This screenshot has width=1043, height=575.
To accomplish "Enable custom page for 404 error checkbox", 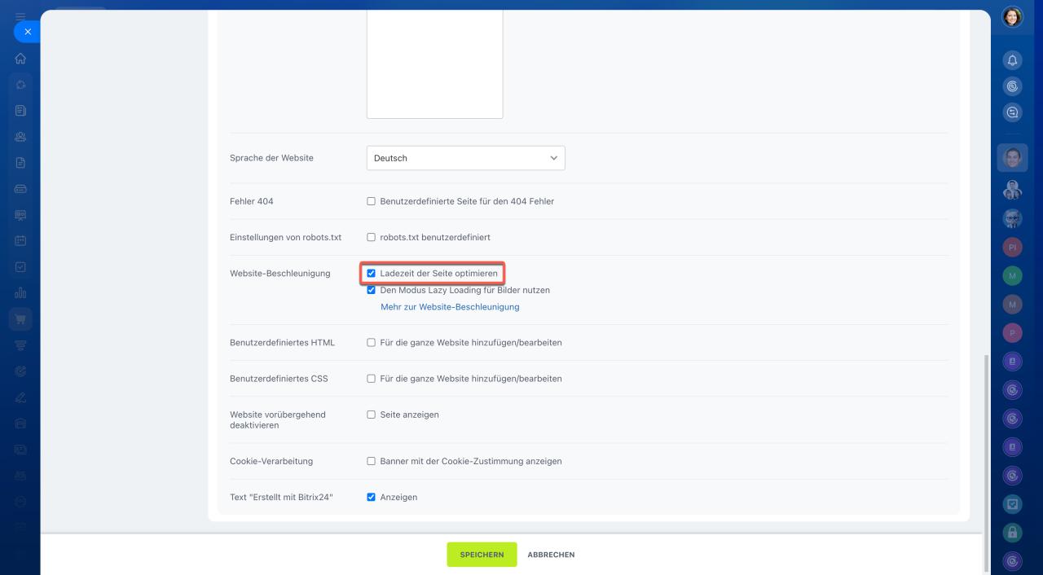I will [372, 201].
